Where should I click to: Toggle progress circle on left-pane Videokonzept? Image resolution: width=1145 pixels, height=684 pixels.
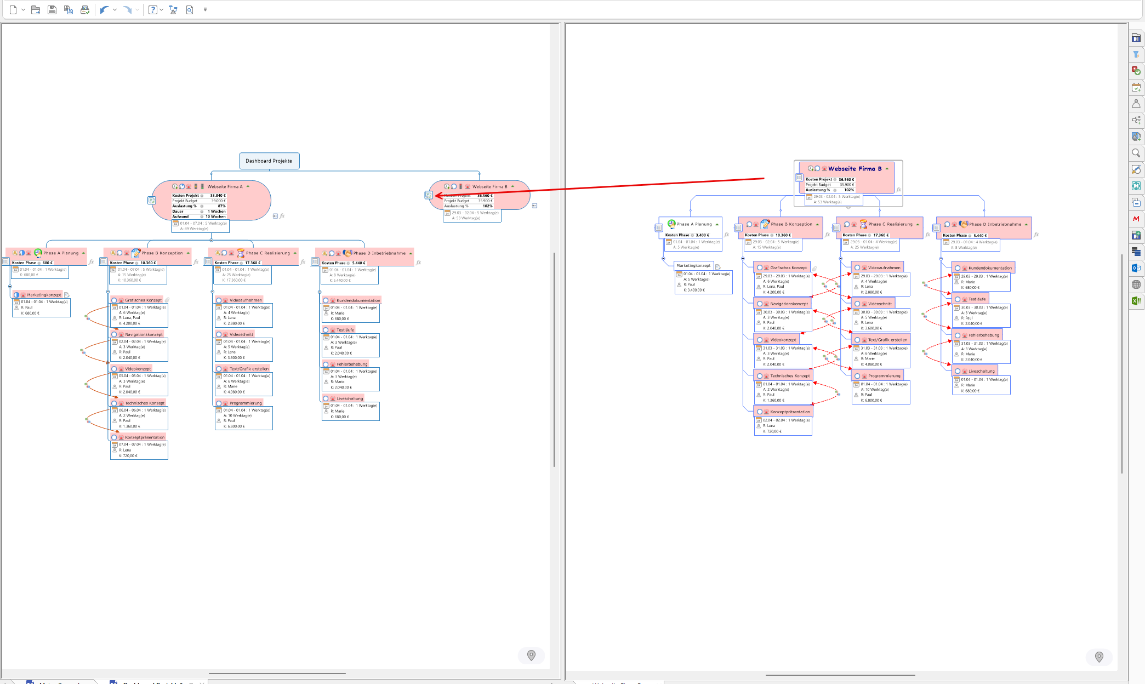click(x=114, y=369)
